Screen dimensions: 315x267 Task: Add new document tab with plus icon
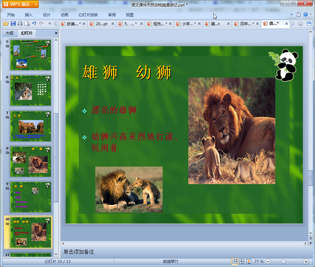(x=300, y=24)
